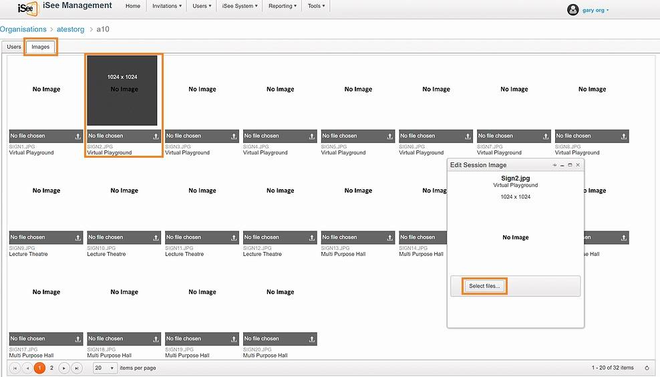The height and width of the screenshot is (377, 660).
Task: Click the Sign2.jpg title in the dialog
Action: pyautogui.click(x=516, y=178)
